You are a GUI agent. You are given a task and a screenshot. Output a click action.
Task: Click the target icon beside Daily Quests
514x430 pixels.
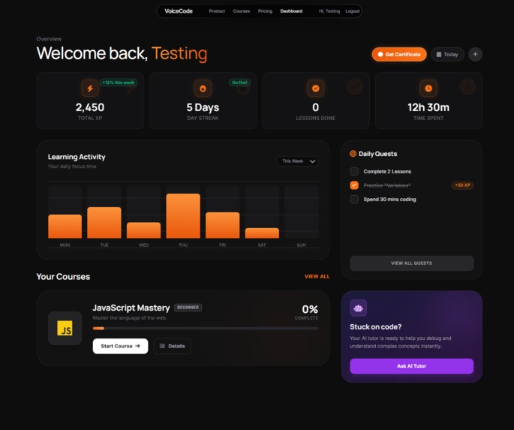(353, 154)
